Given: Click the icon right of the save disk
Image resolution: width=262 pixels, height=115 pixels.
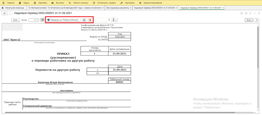Looking at the screenshot, I should pyautogui.click(x=90, y=20).
